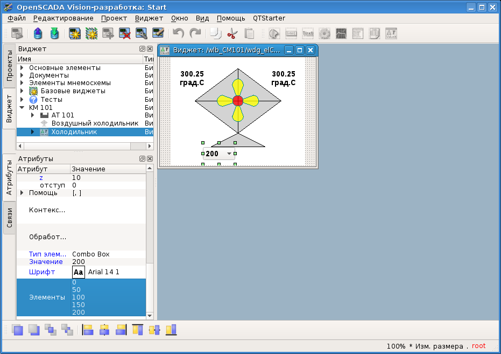Switch to the Проекты side tab

[x=9, y=66]
